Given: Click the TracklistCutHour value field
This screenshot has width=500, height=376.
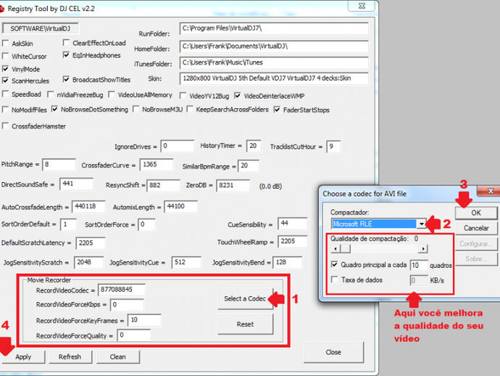Looking at the screenshot, I should tap(333, 147).
